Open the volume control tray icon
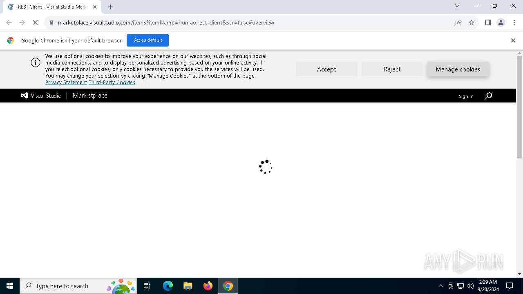The width and height of the screenshot is (523, 294). pyautogui.click(x=470, y=286)
